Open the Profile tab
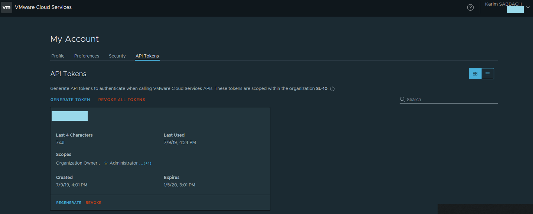 point(58,56)
